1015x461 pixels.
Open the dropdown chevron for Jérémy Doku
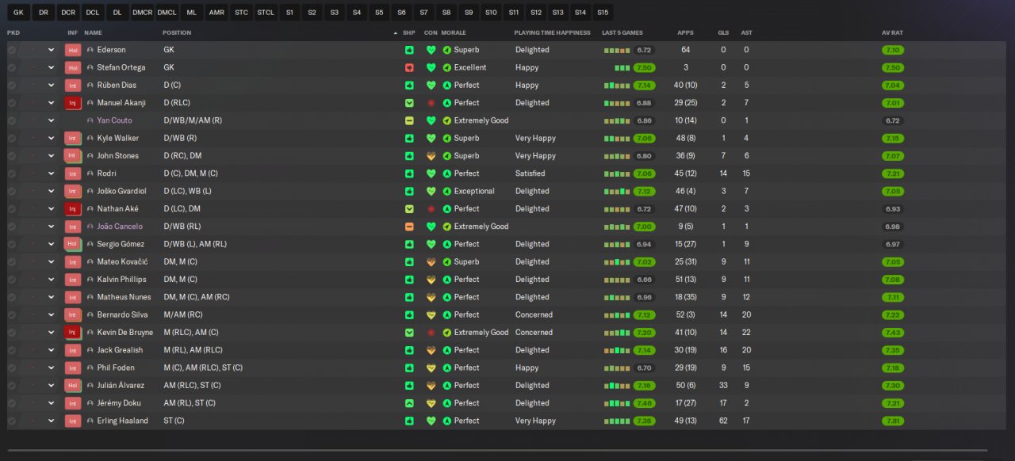52,403
